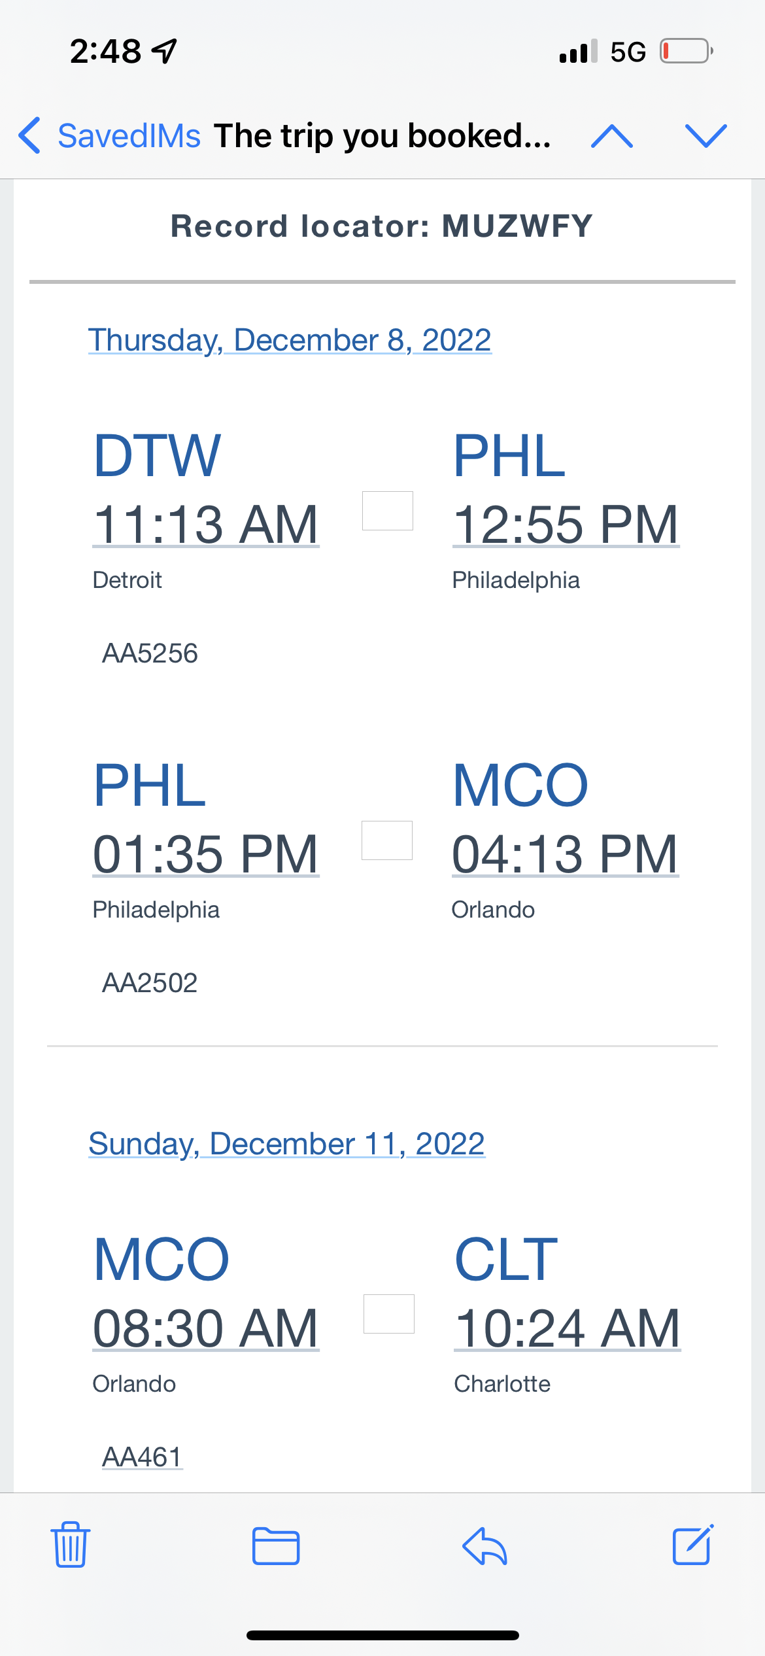Tap the image placeholder between PHL and MCO
This screenshot has height=1656, width=765.
pos(387,840)
